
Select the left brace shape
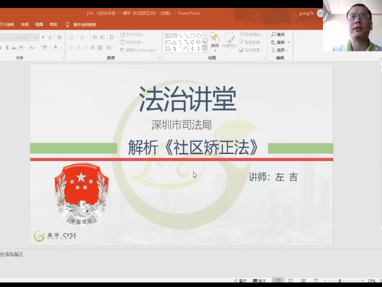(193, 49)
